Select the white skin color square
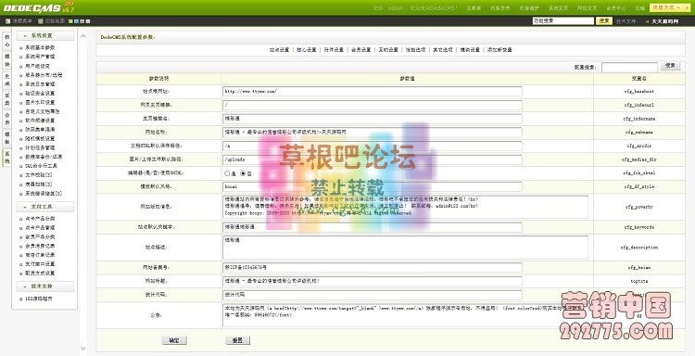Viewport: 695px width, 356px height. 88,20
